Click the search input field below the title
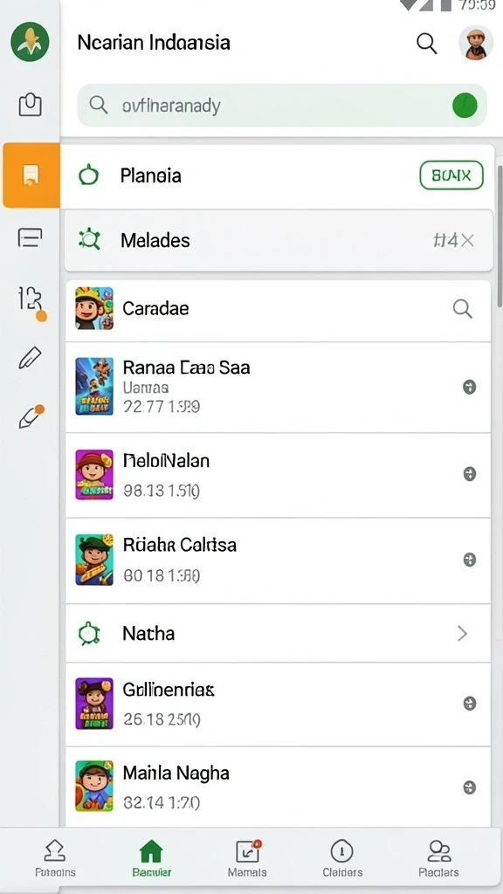The image size is (503, 894). point(282,106)
